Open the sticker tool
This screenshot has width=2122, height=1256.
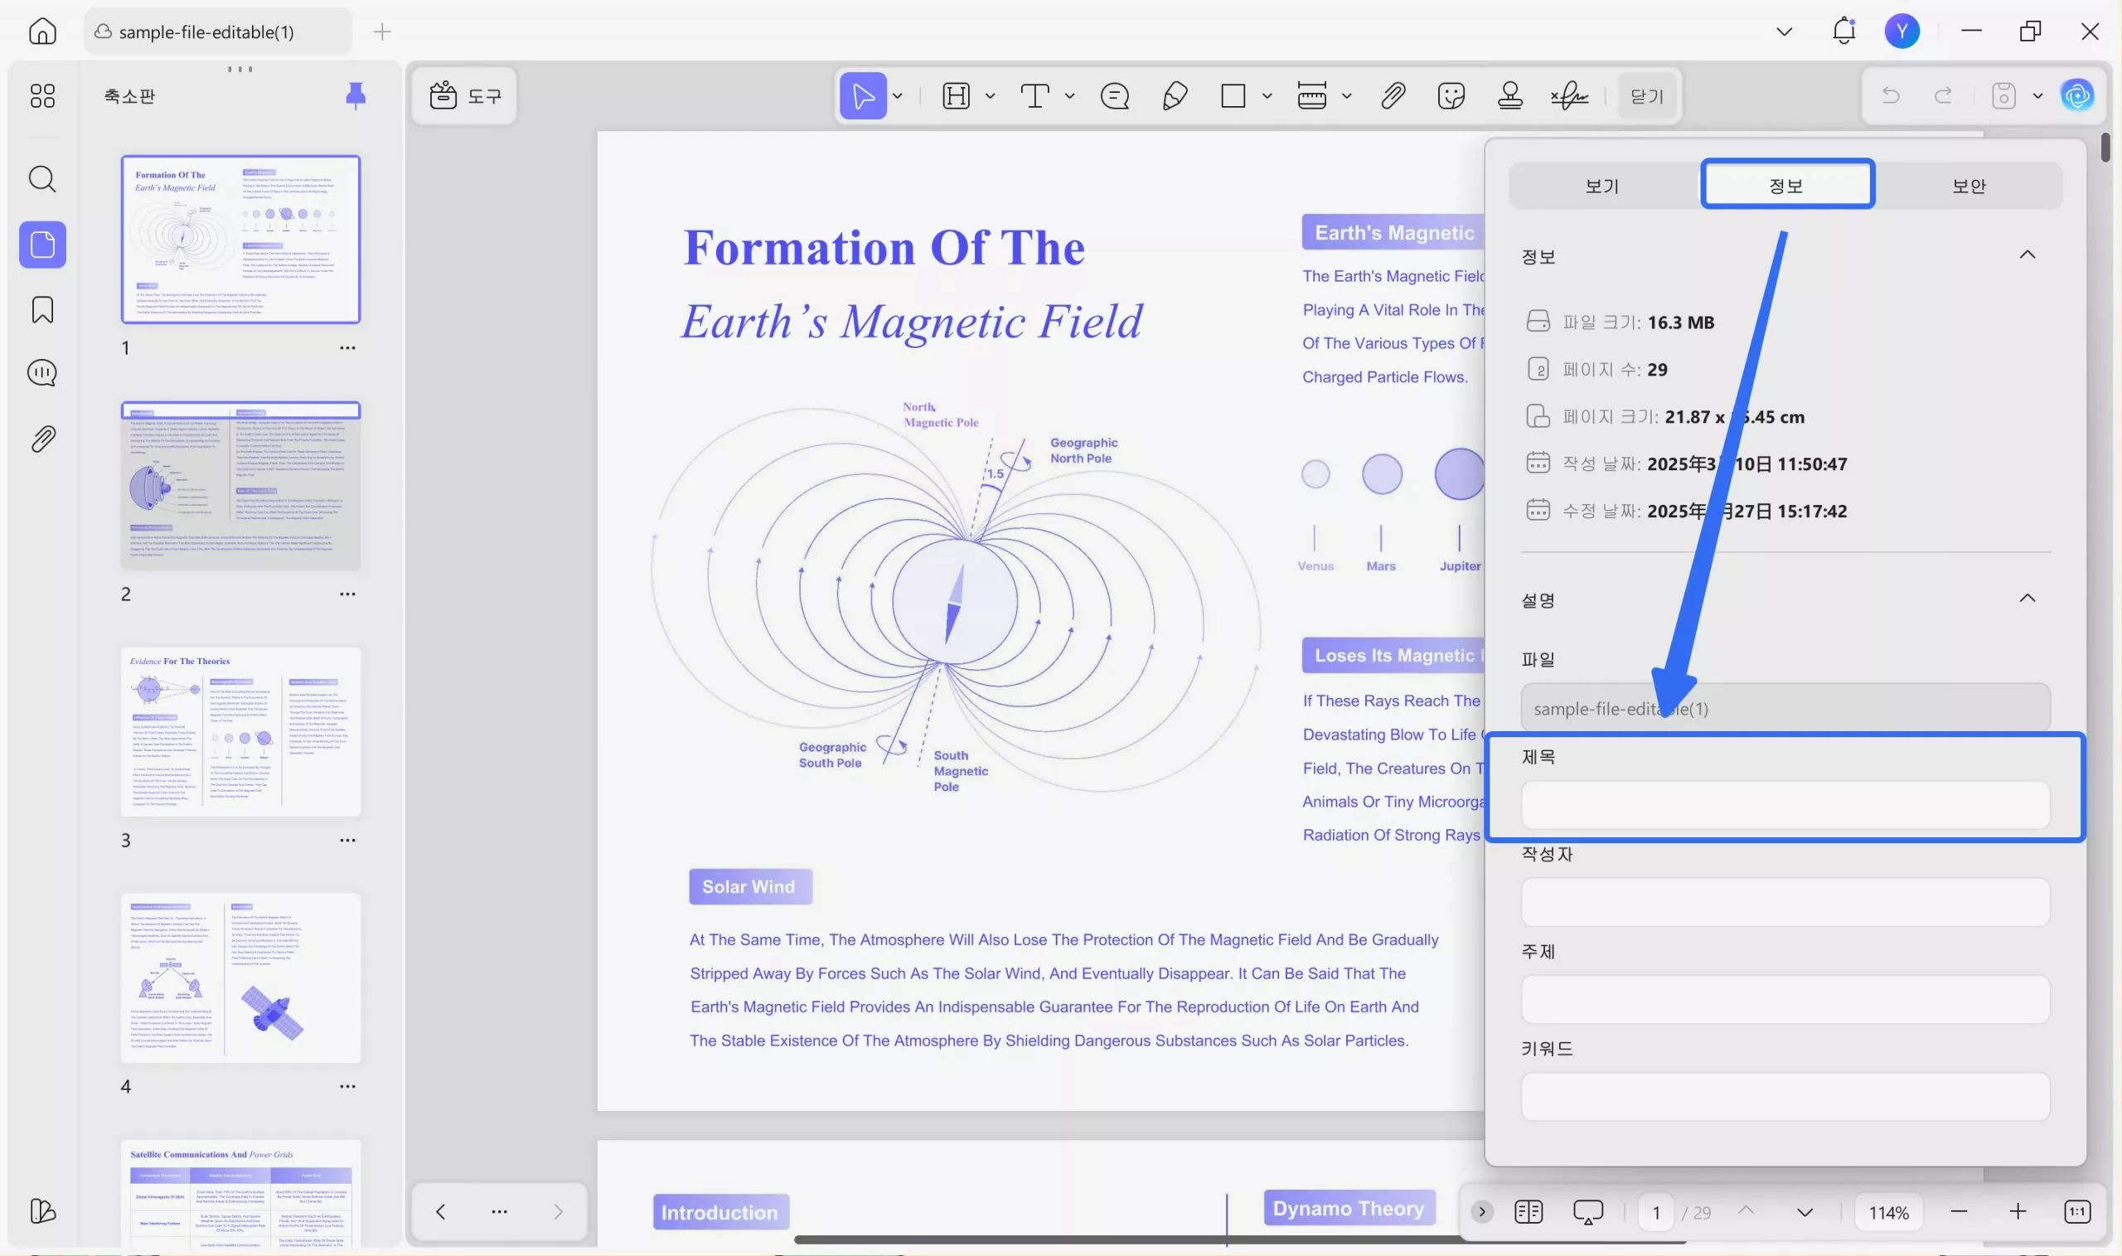[1451, 95]
